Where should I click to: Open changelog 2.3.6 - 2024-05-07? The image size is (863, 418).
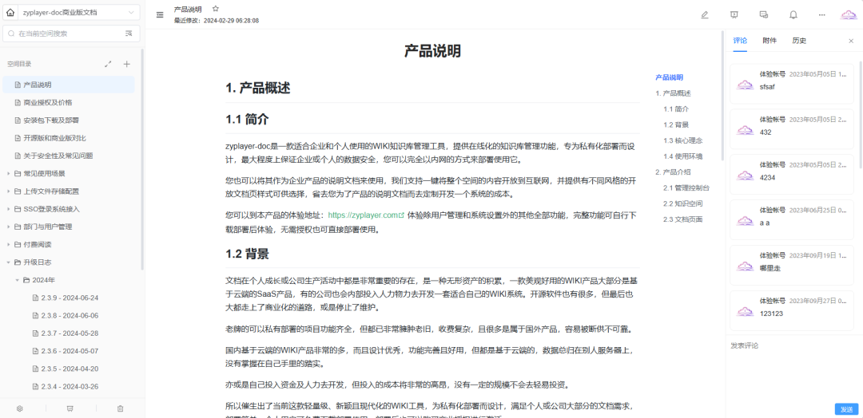[69, 351]
